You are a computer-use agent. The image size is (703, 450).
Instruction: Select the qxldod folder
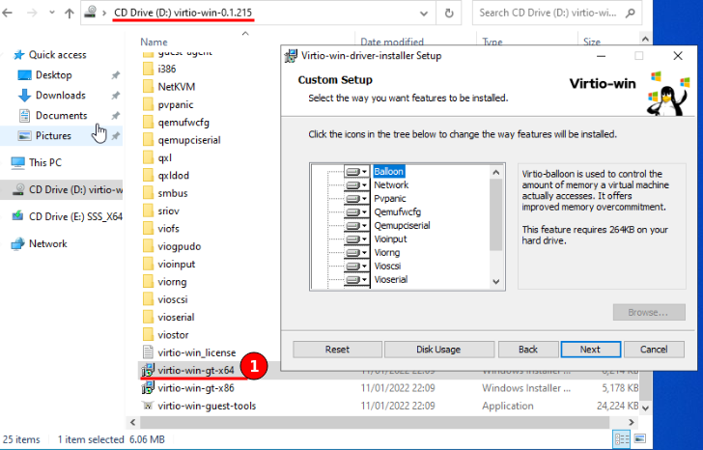point(173,175)
